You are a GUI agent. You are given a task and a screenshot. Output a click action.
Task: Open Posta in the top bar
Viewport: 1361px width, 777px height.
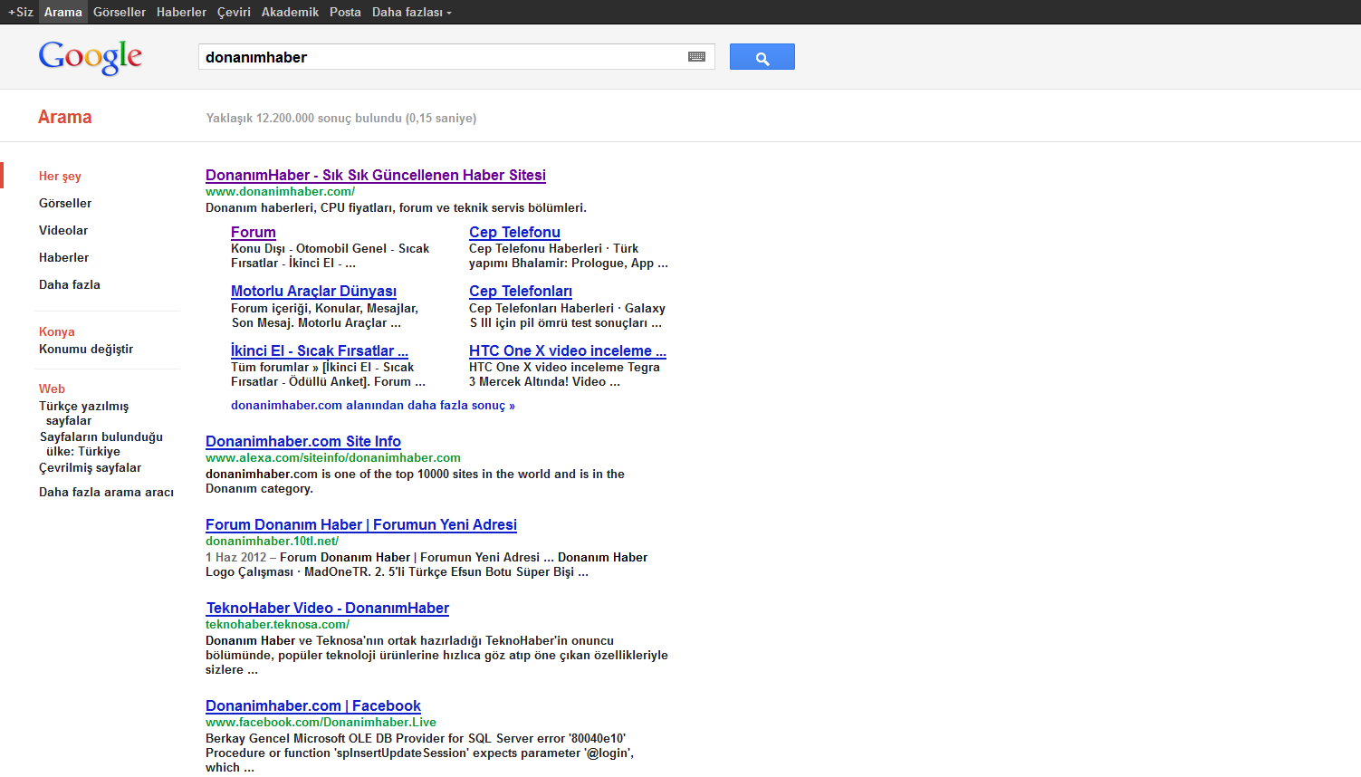[345, 12]
